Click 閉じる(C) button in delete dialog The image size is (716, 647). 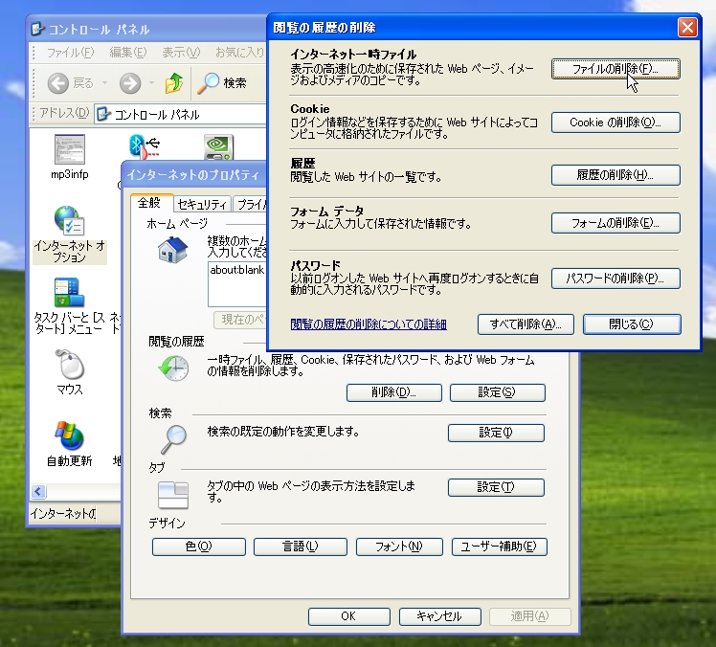coord(632,324)
